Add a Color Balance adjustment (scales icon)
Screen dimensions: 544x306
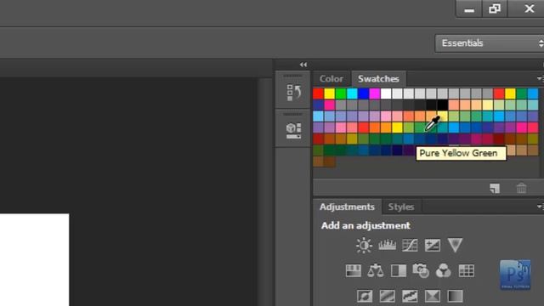coord(376,270)
